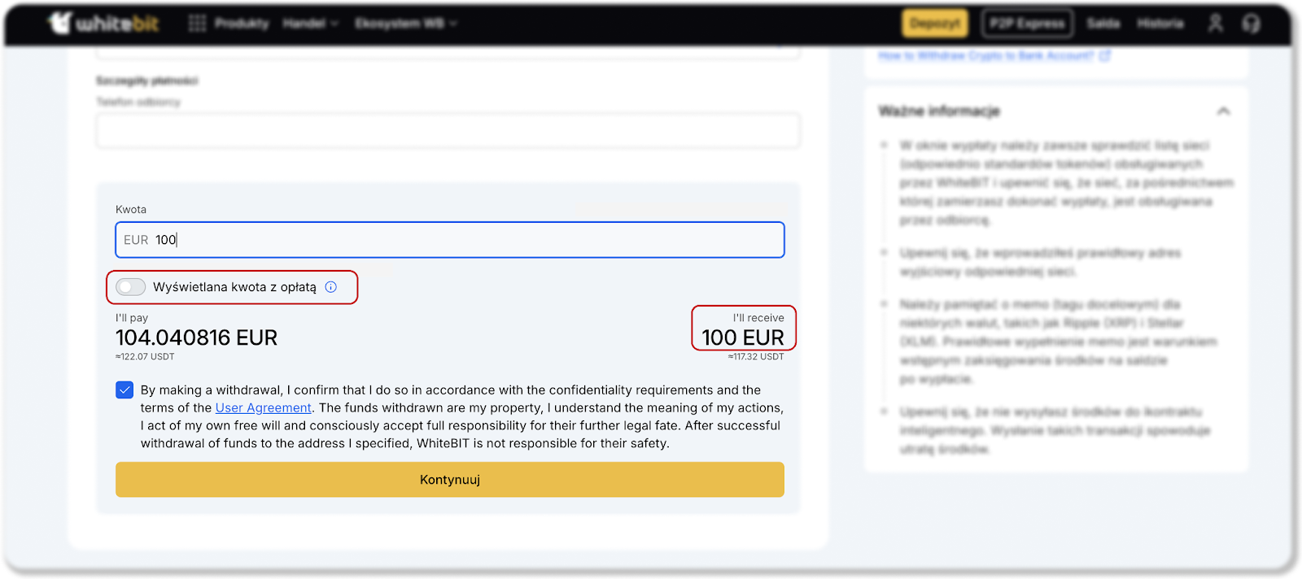Viewport: 1302px width, 579px height.
Task: Open the apps grid icon
Action: pyautogui.click(x=197, y=23)
